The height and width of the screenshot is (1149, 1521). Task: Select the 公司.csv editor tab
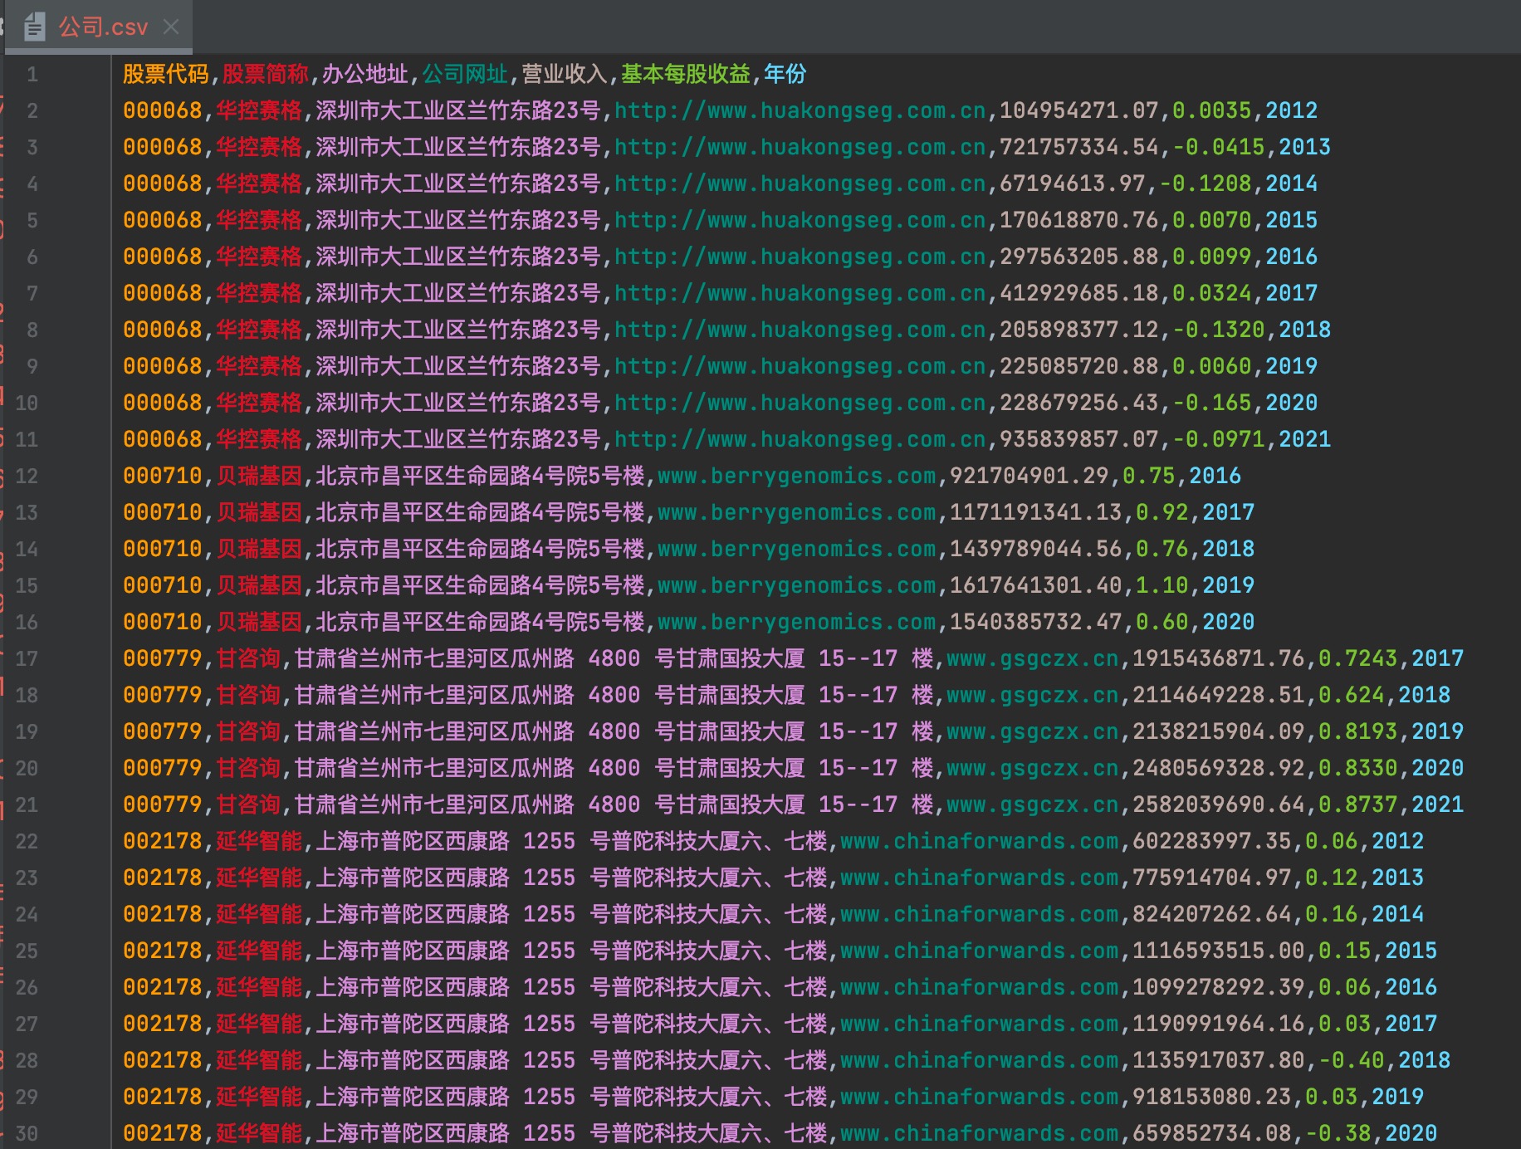[x=99, y=27]
